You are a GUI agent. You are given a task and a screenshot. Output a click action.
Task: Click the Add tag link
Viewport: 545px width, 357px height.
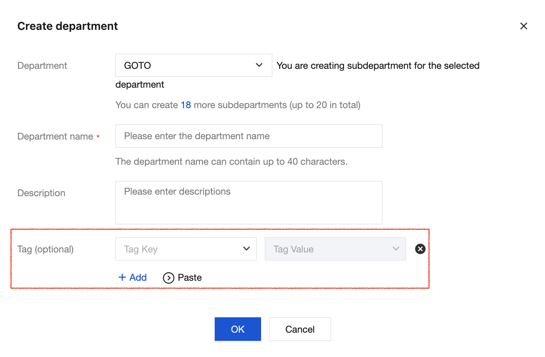coord(138,278)
